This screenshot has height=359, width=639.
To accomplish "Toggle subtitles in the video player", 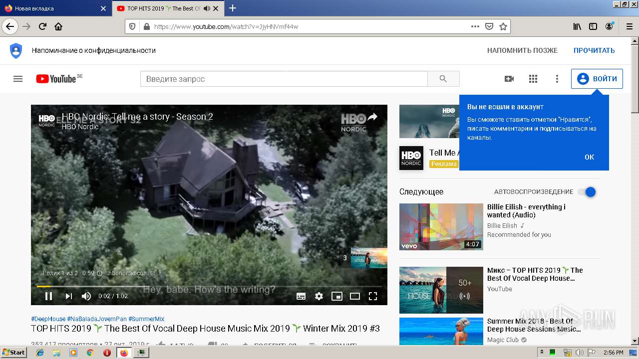I will [x=301, y=296].
